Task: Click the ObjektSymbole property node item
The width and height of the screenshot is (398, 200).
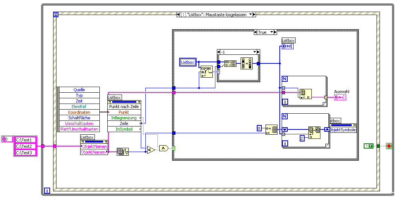Action: tap(343, 130)
